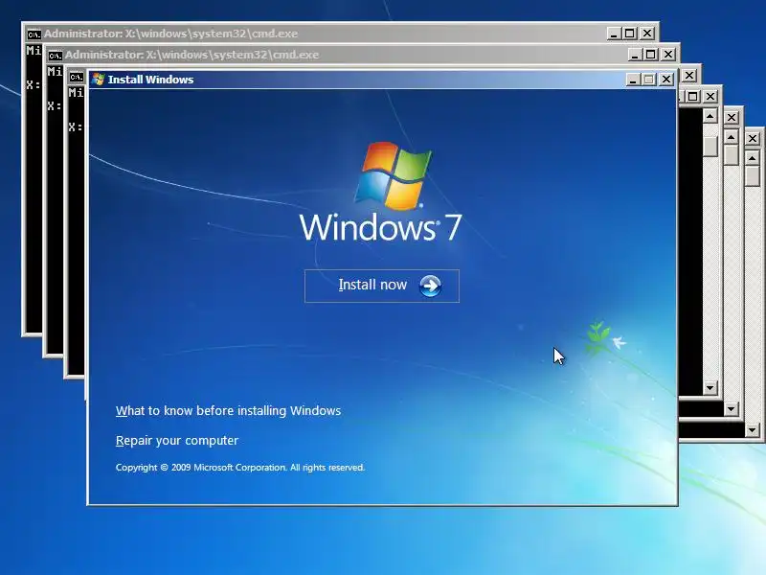Screen dimensions: 766x575
Task: Click the 'Install Windows' title bar text
Action: (x=150, y=80)
